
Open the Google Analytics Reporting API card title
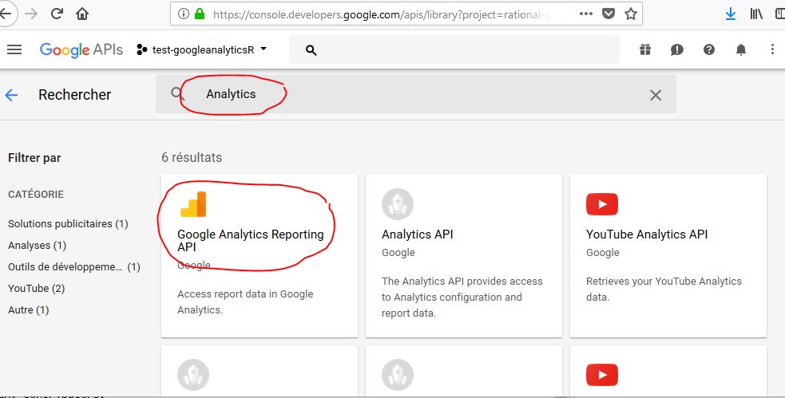250,241
